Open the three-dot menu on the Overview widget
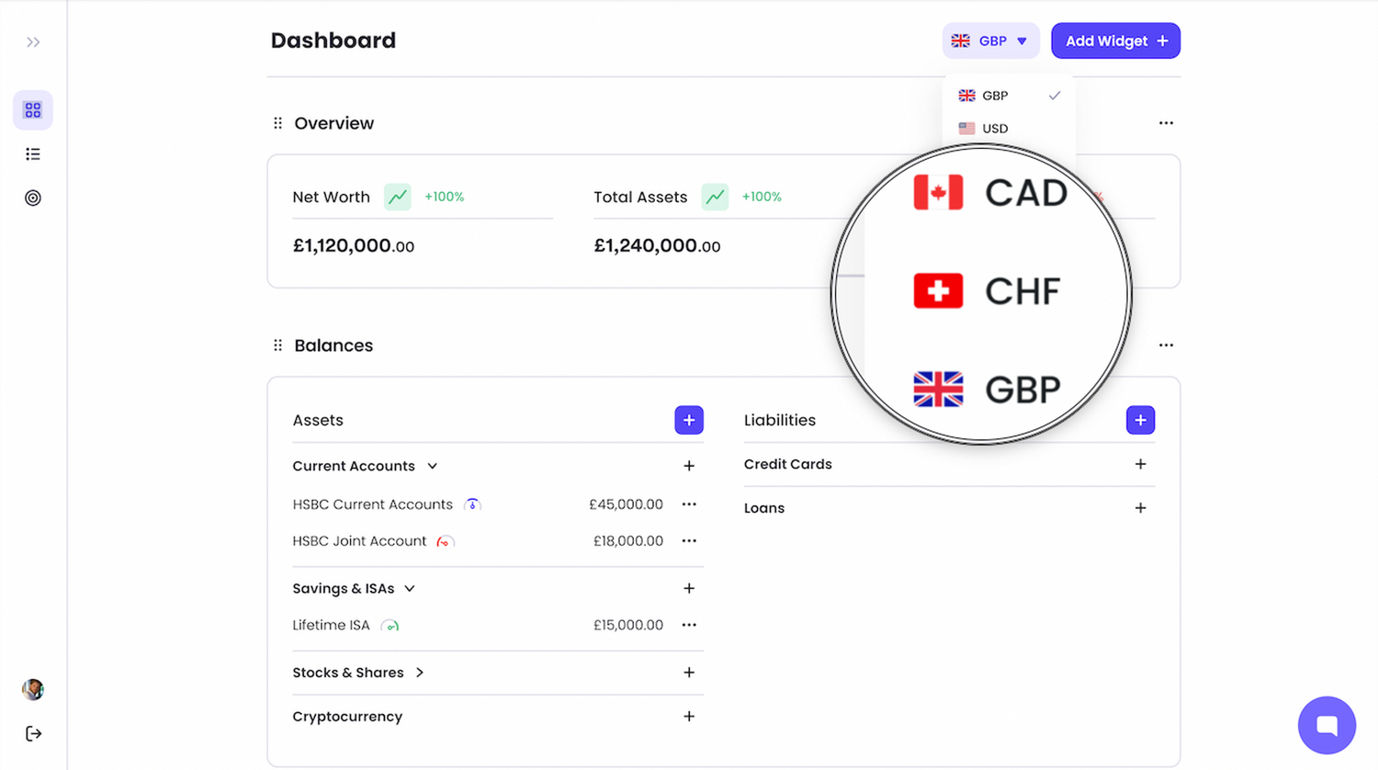 tap(1165, 122)
